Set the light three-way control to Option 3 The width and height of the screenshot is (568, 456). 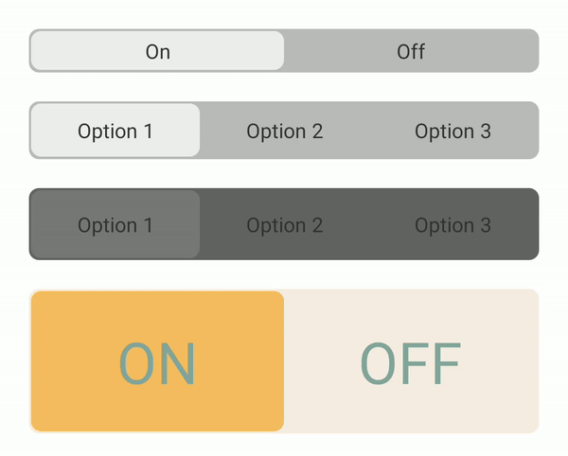click(x=453, y=131)
